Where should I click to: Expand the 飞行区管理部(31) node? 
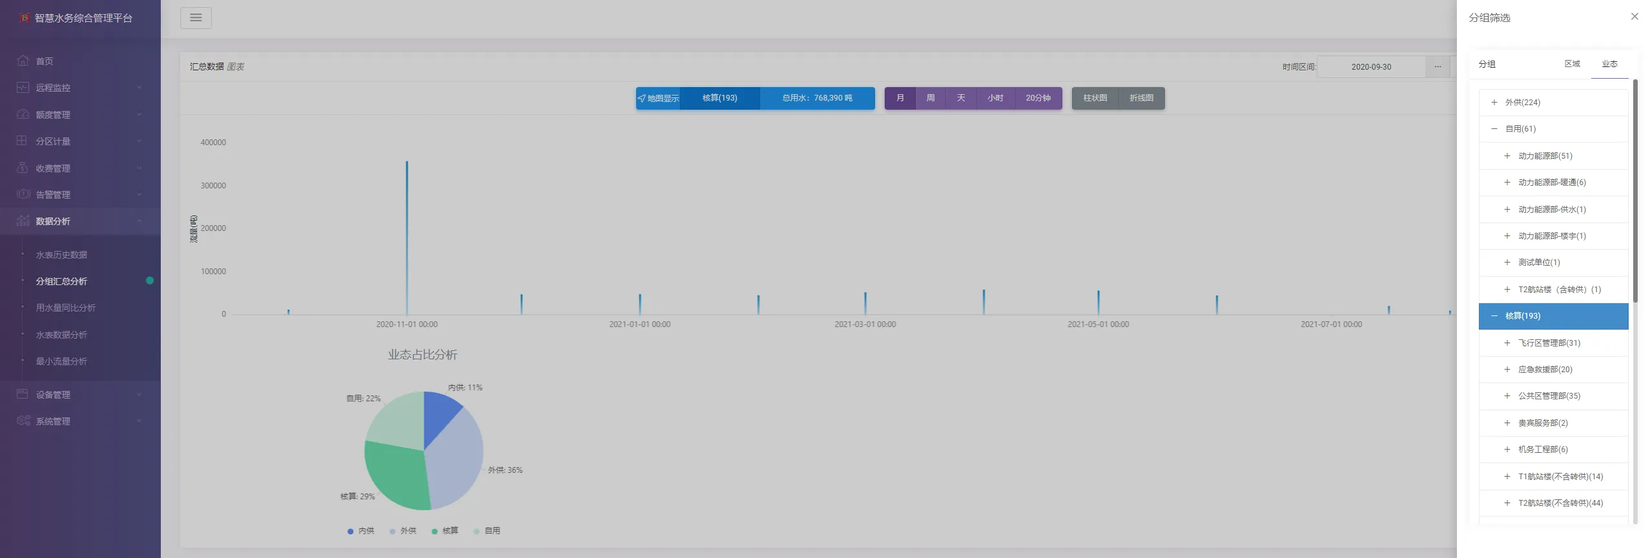coord(1507,343)
